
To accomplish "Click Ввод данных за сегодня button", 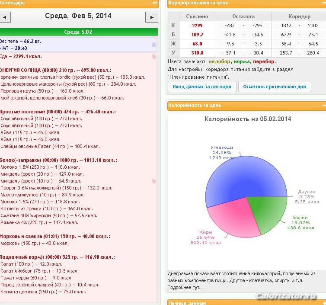I will (x=202, y=87).
